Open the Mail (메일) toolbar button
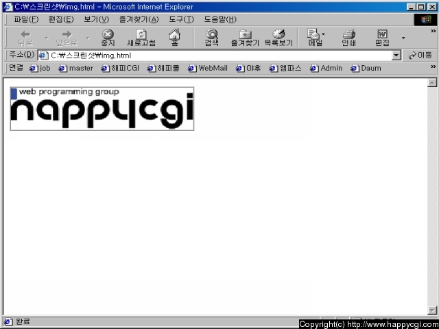 click(x=316, y=38)
